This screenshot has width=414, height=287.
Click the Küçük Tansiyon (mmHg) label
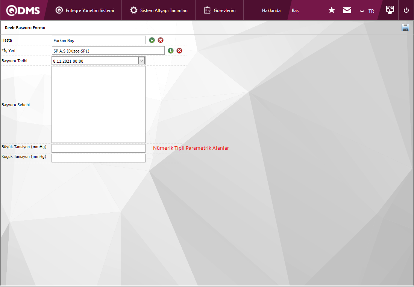[24, 156]
